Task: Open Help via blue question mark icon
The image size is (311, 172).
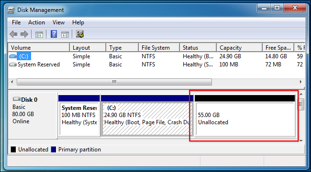Action: click(54, 34)
